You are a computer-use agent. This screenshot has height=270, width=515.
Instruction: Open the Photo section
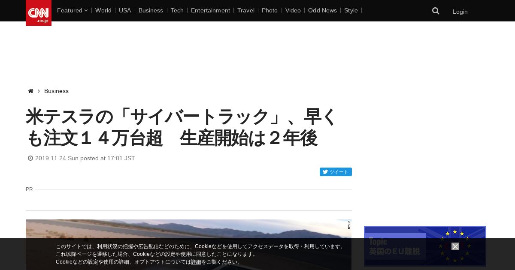(270, 10)
